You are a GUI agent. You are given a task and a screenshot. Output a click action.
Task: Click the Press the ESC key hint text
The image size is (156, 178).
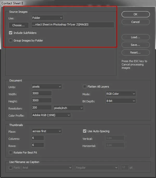134,64
